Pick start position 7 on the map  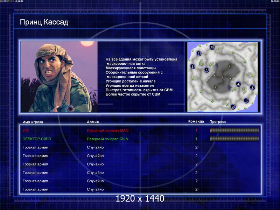pos(198,54)
